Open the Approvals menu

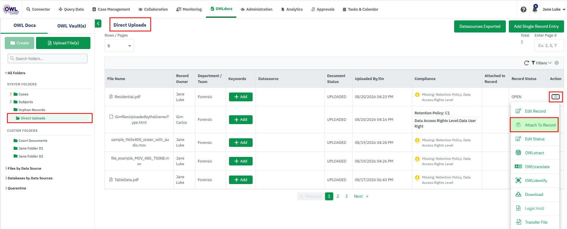click(323, 9)
